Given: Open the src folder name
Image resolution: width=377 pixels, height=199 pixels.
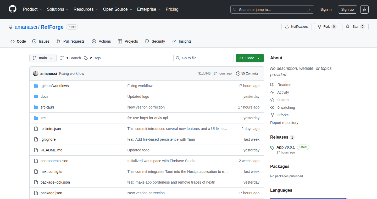Looking at the screenshot, I should click(x=43, y=118).
